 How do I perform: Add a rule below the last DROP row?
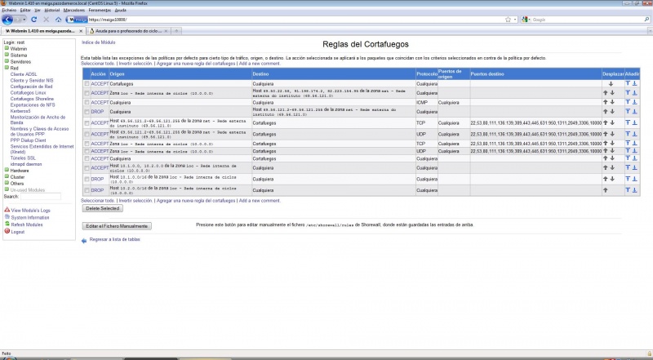(635, 189)
